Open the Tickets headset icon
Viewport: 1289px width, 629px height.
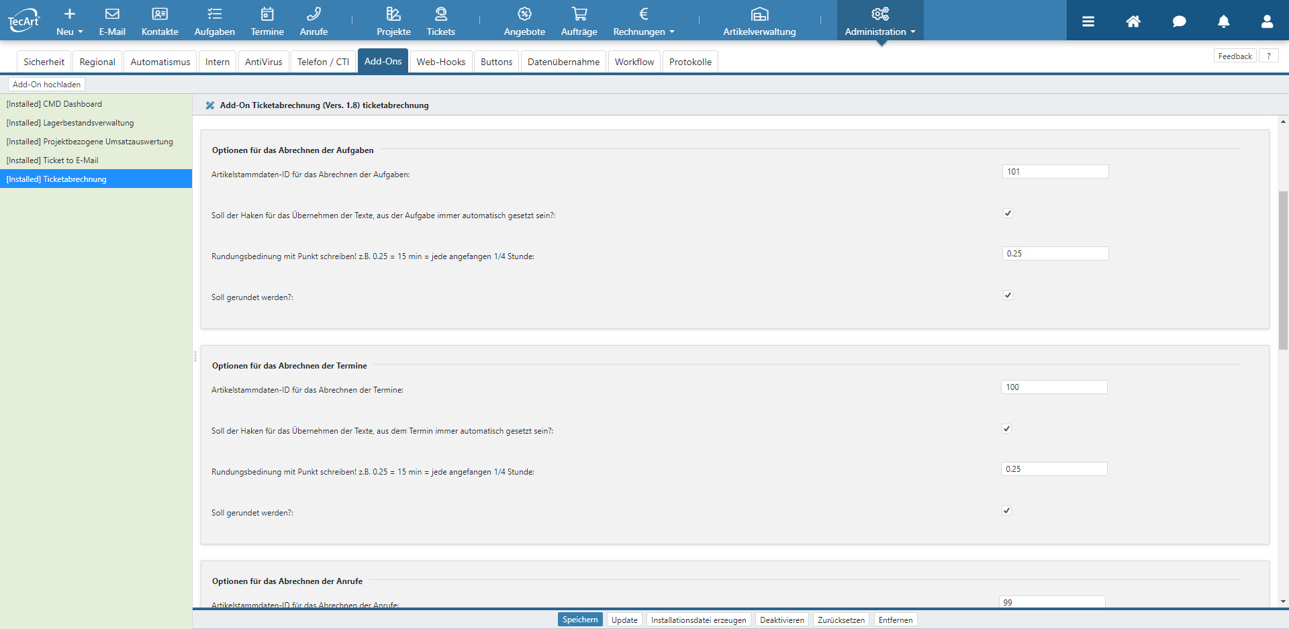tap(440, 15)
